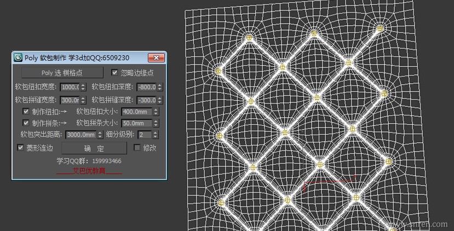Toggle the 菱形连边 checkbox
This screenshot has height=231, width=454.
click(x=20, y=148)
